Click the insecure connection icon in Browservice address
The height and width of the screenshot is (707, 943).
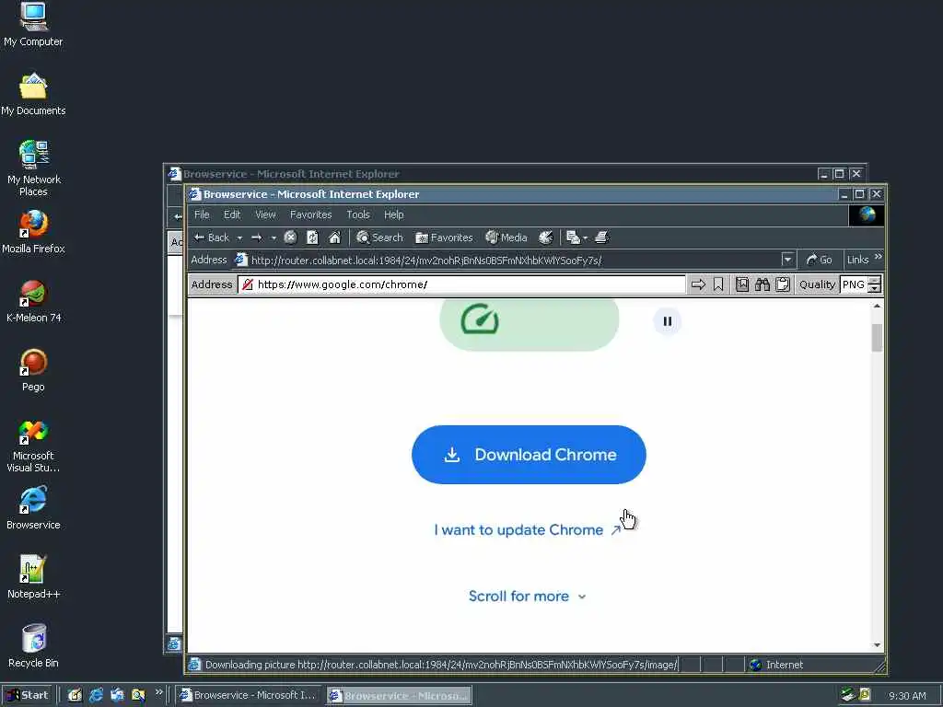(247, 284)
